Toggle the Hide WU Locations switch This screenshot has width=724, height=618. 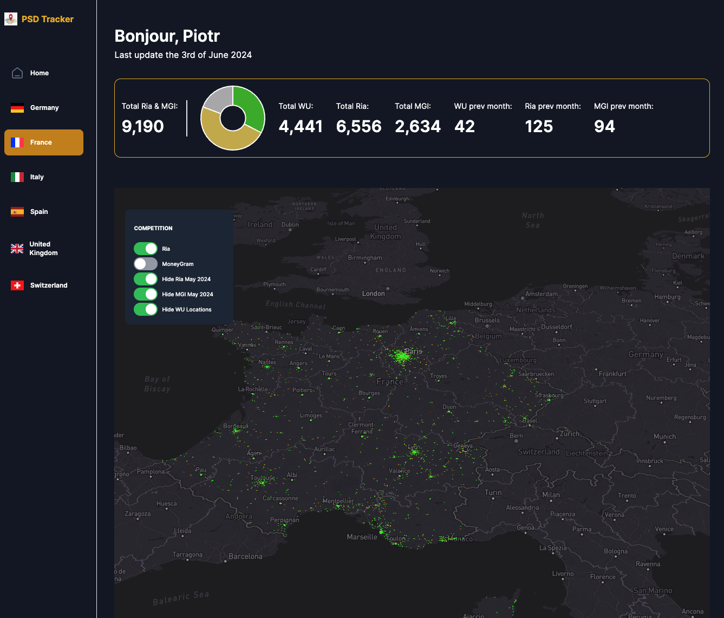(x=146, y=309)
